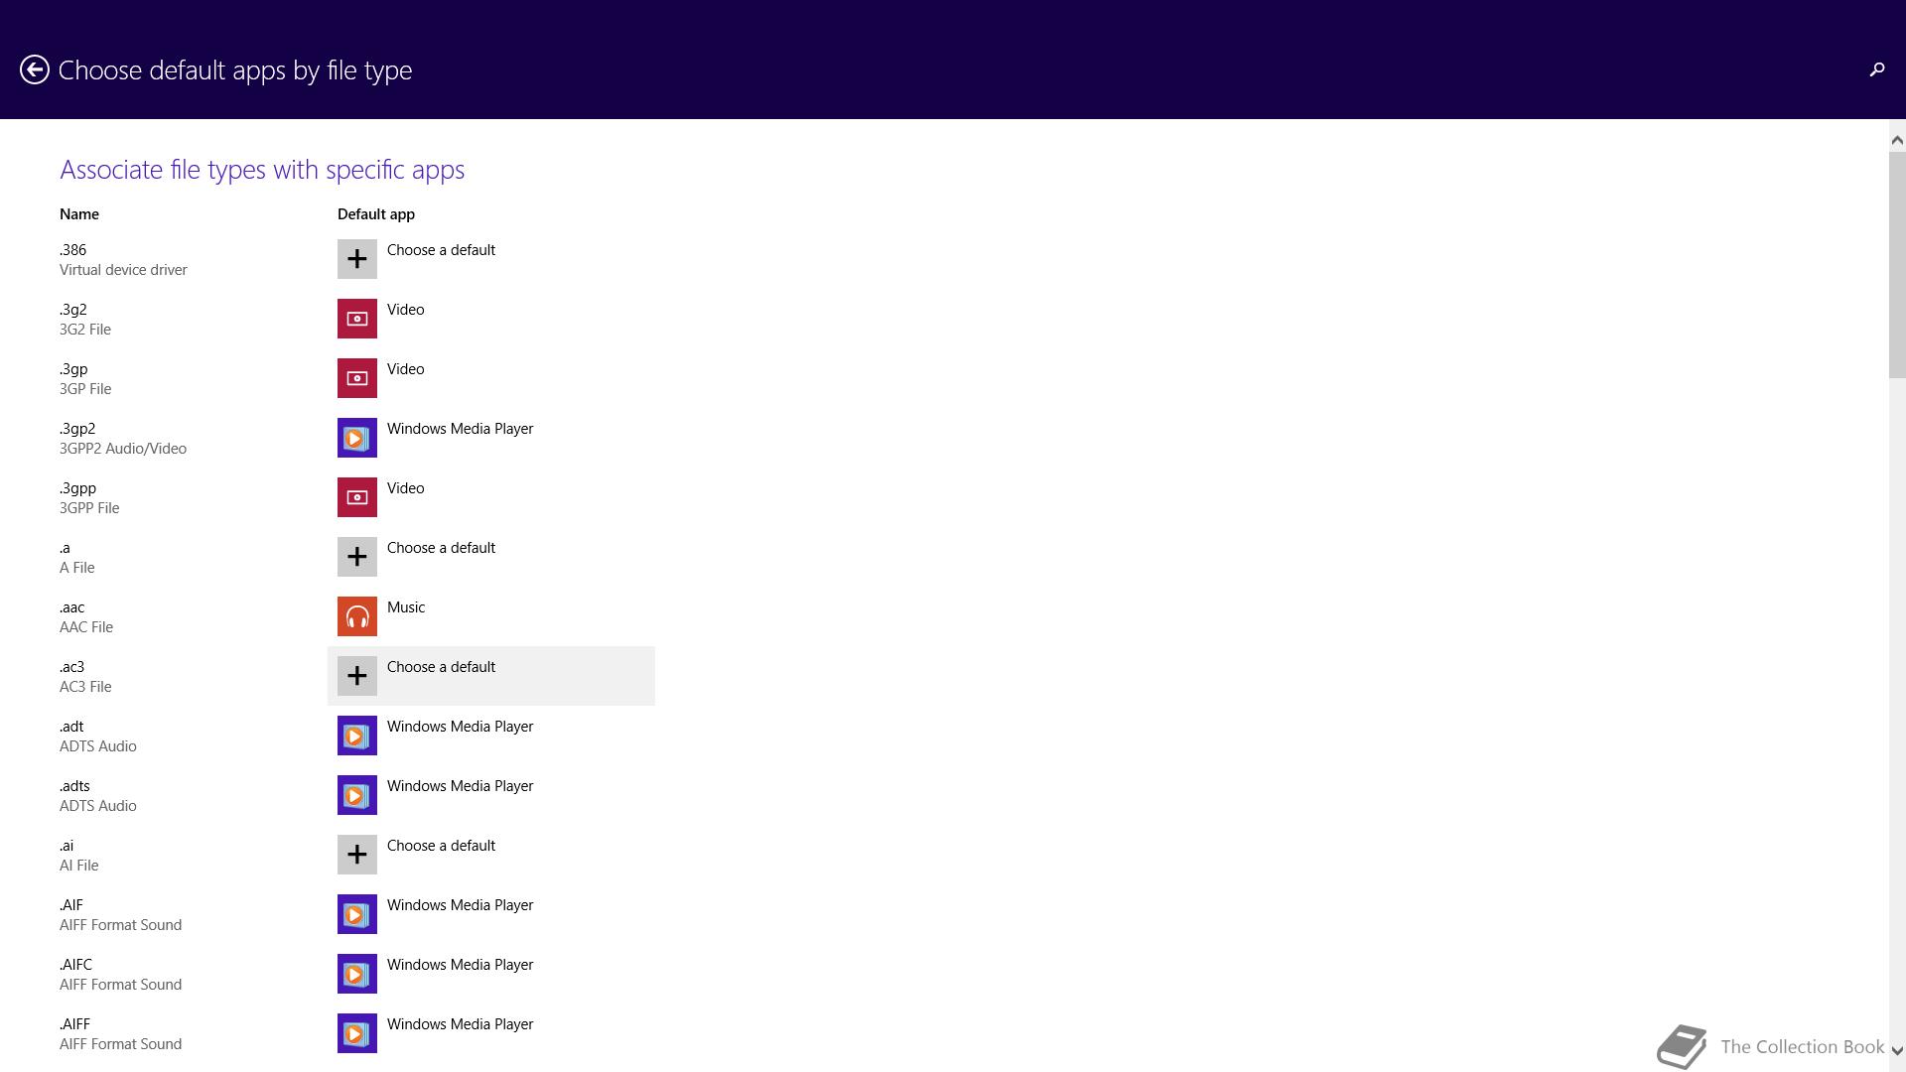Click the Video icon for .3gp
The width and height of the screenshot is (1906, 1072).
pos(357,378)
